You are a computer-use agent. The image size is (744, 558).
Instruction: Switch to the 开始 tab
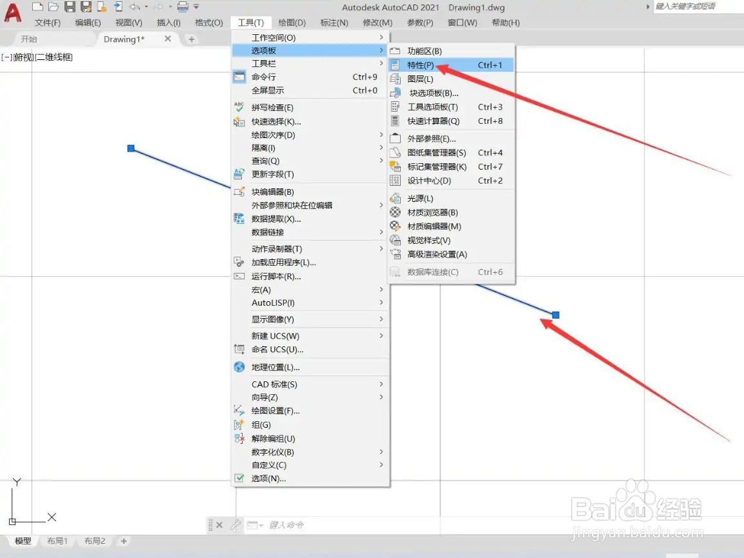point(29,39)
